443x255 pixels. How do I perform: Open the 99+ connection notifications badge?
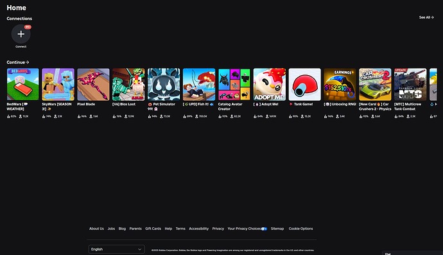[28, 27]
